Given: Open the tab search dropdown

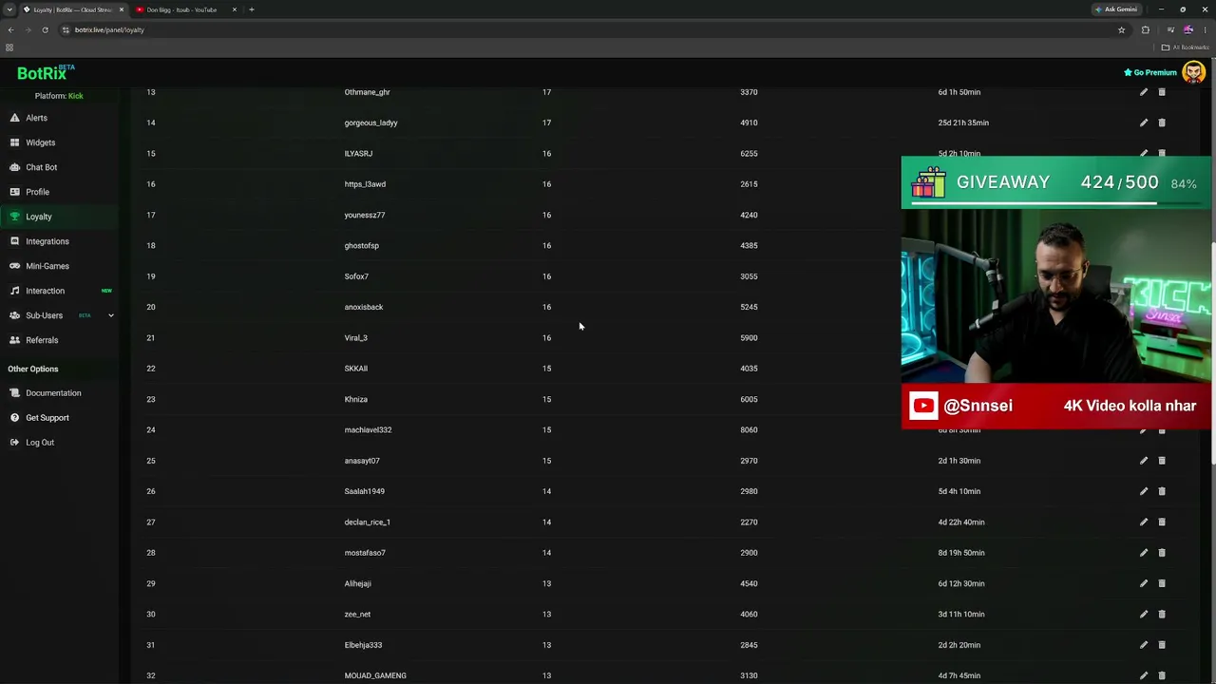Looking at the screenshot, I should click(x=9, y=9).
